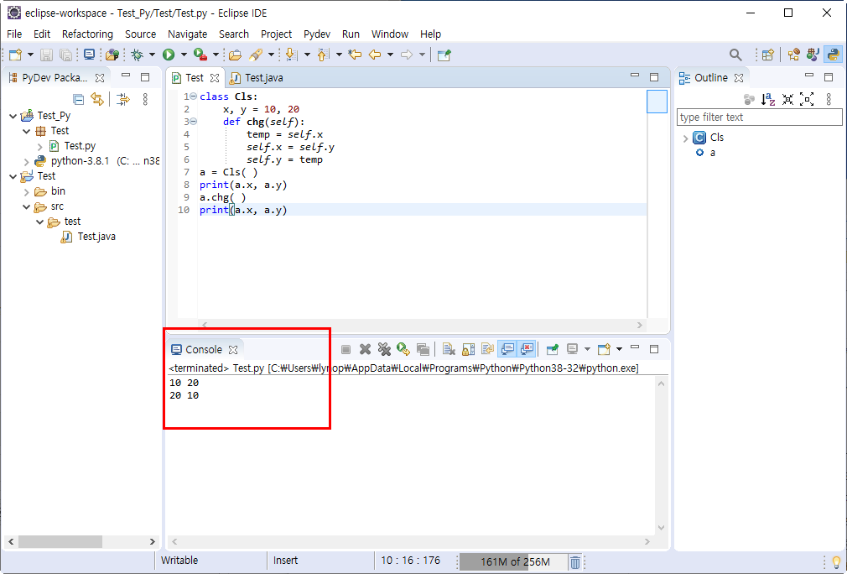The width and height of the screenshot is (847, 574).
Task: Toggle Show Console on standard error change
Action: pyautogui.click(x=527, y=349)
